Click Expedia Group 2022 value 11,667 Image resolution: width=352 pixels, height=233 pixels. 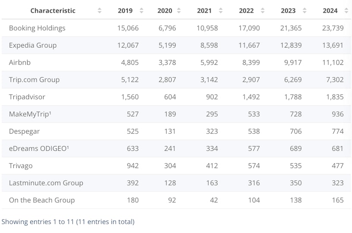coord(249,45)
